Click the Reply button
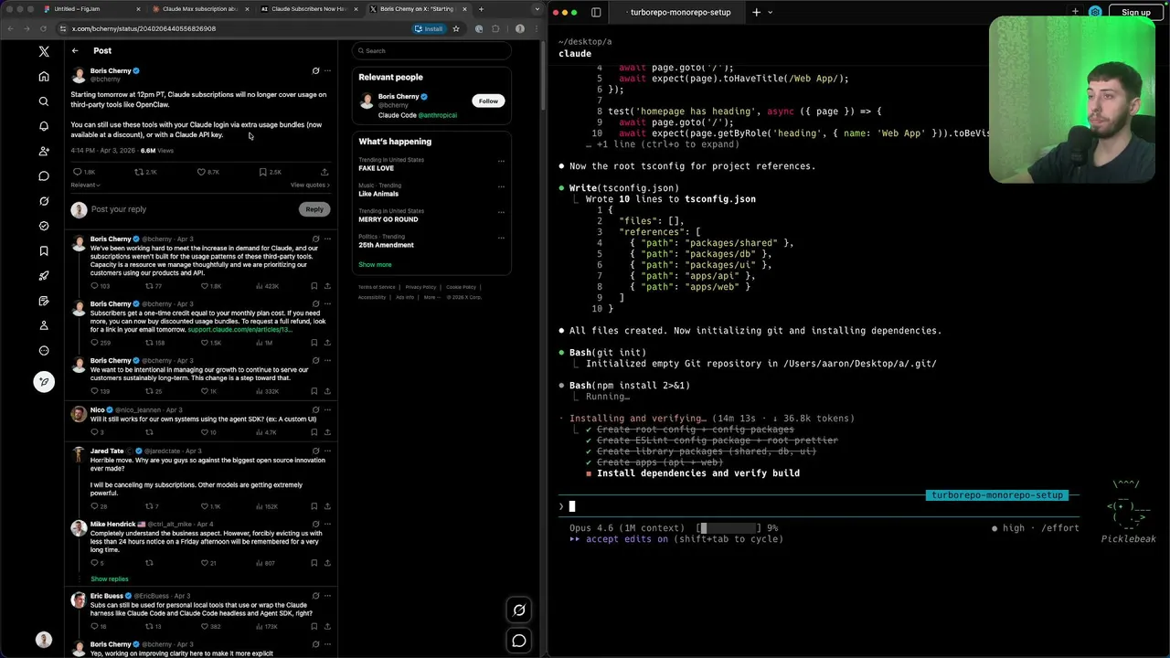Image resolution: width=1170 pixels, height=658 pixels. tap(314, 209)
